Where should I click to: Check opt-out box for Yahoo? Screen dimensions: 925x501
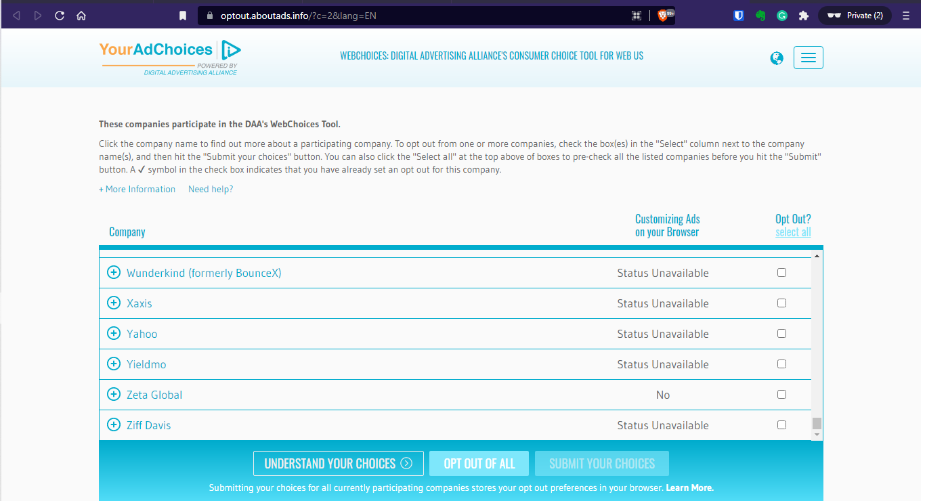(781, 334)
